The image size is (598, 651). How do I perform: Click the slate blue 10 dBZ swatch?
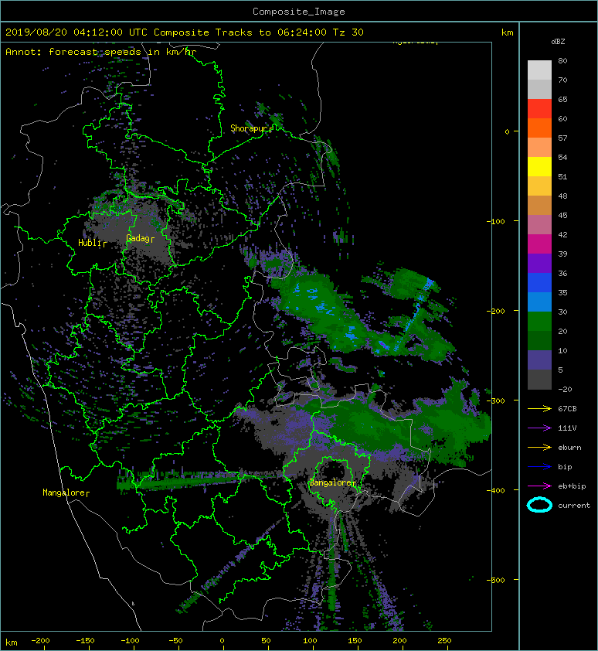pos(539,360)
